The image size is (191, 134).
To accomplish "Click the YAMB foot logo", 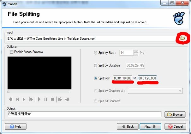I will 179,18.
